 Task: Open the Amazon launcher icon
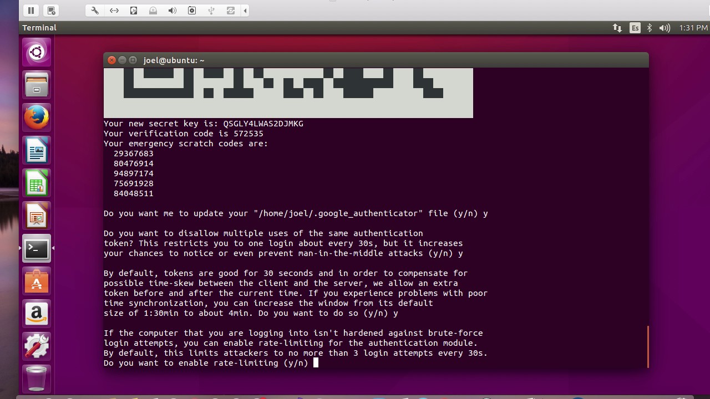pos(37,314)
